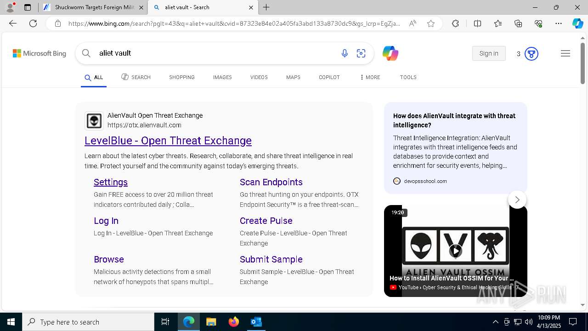Image resolution: width=588 pixels, height=331 pixels.
Task: Switch to VIDEOS tab
Action: pos(259,77)
